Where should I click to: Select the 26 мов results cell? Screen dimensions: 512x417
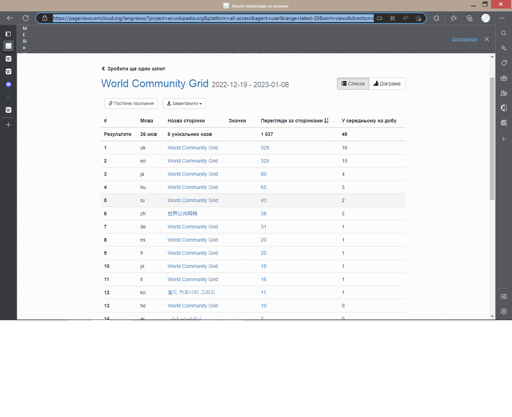[149, 134]
